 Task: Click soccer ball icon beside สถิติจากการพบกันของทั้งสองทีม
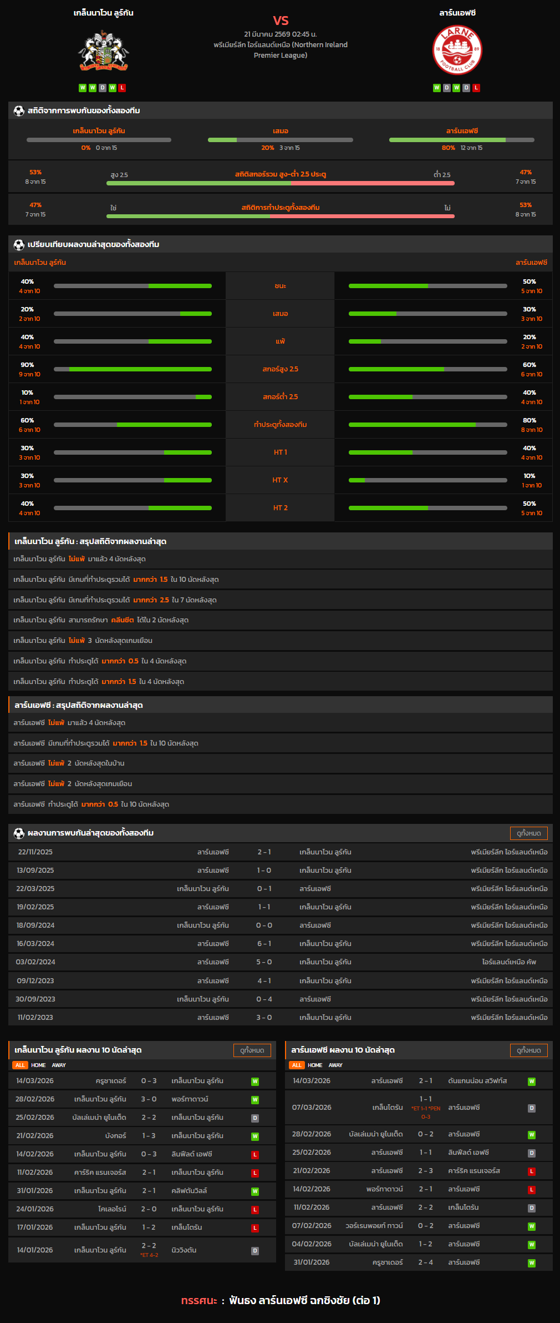tap(19, 110)
